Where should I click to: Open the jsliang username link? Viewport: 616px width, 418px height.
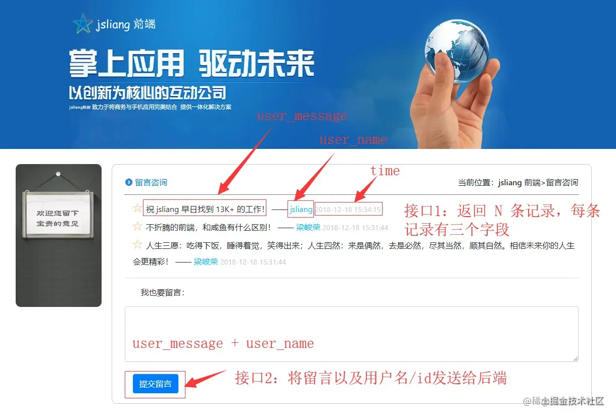pos(301,209)
